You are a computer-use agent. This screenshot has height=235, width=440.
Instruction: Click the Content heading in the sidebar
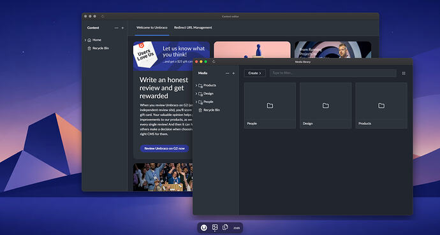coord(93,28)
